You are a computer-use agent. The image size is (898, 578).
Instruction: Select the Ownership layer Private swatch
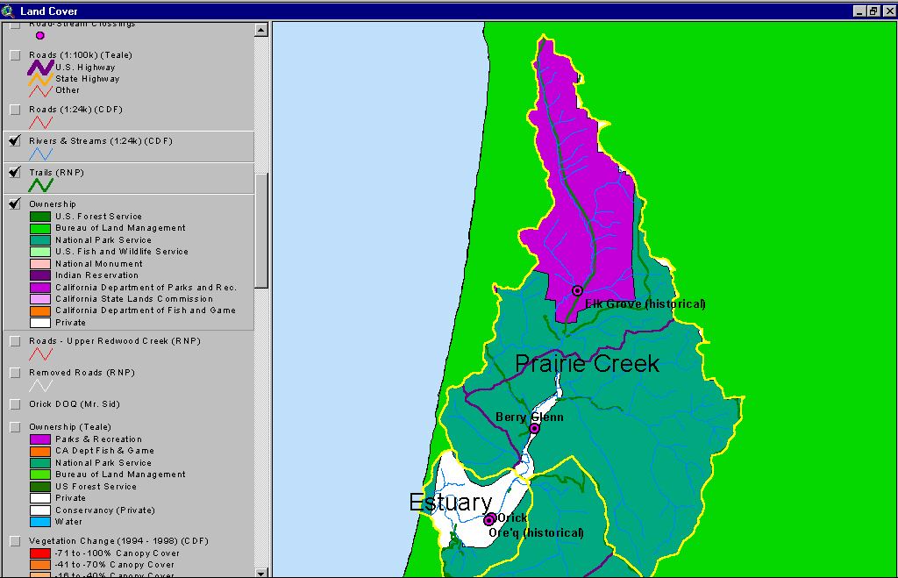coord(40,323)
